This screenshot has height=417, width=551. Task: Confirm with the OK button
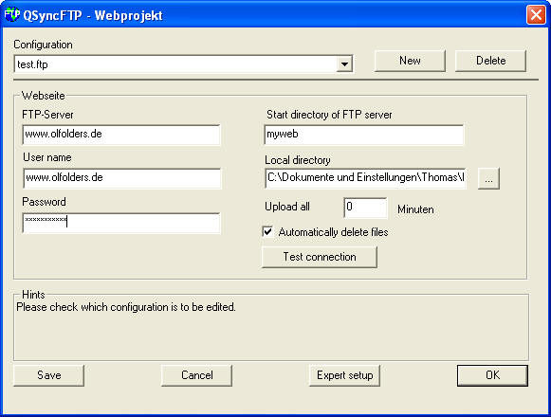492,375
